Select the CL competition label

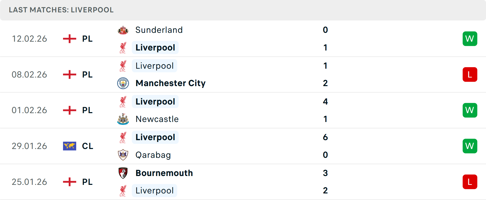[88, 146]
